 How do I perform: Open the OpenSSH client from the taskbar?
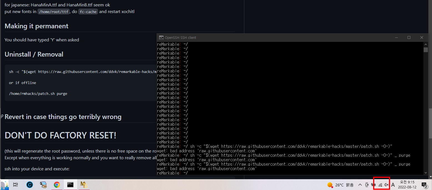tap(70, 184)
